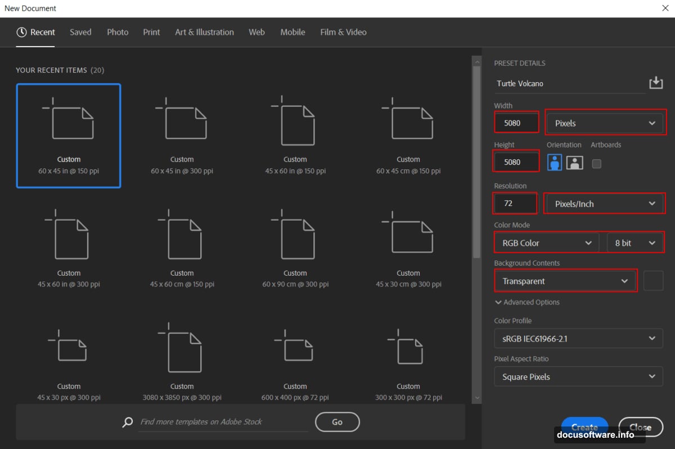Open the Width units Pixels dropdown
675x449 pixels.
(x=605, y=122)
